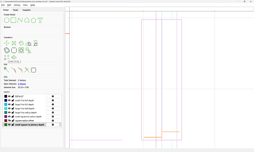Switch to the Toolpaths tab
This screenshot has height=152, width=254.
(x=27, y=10)
